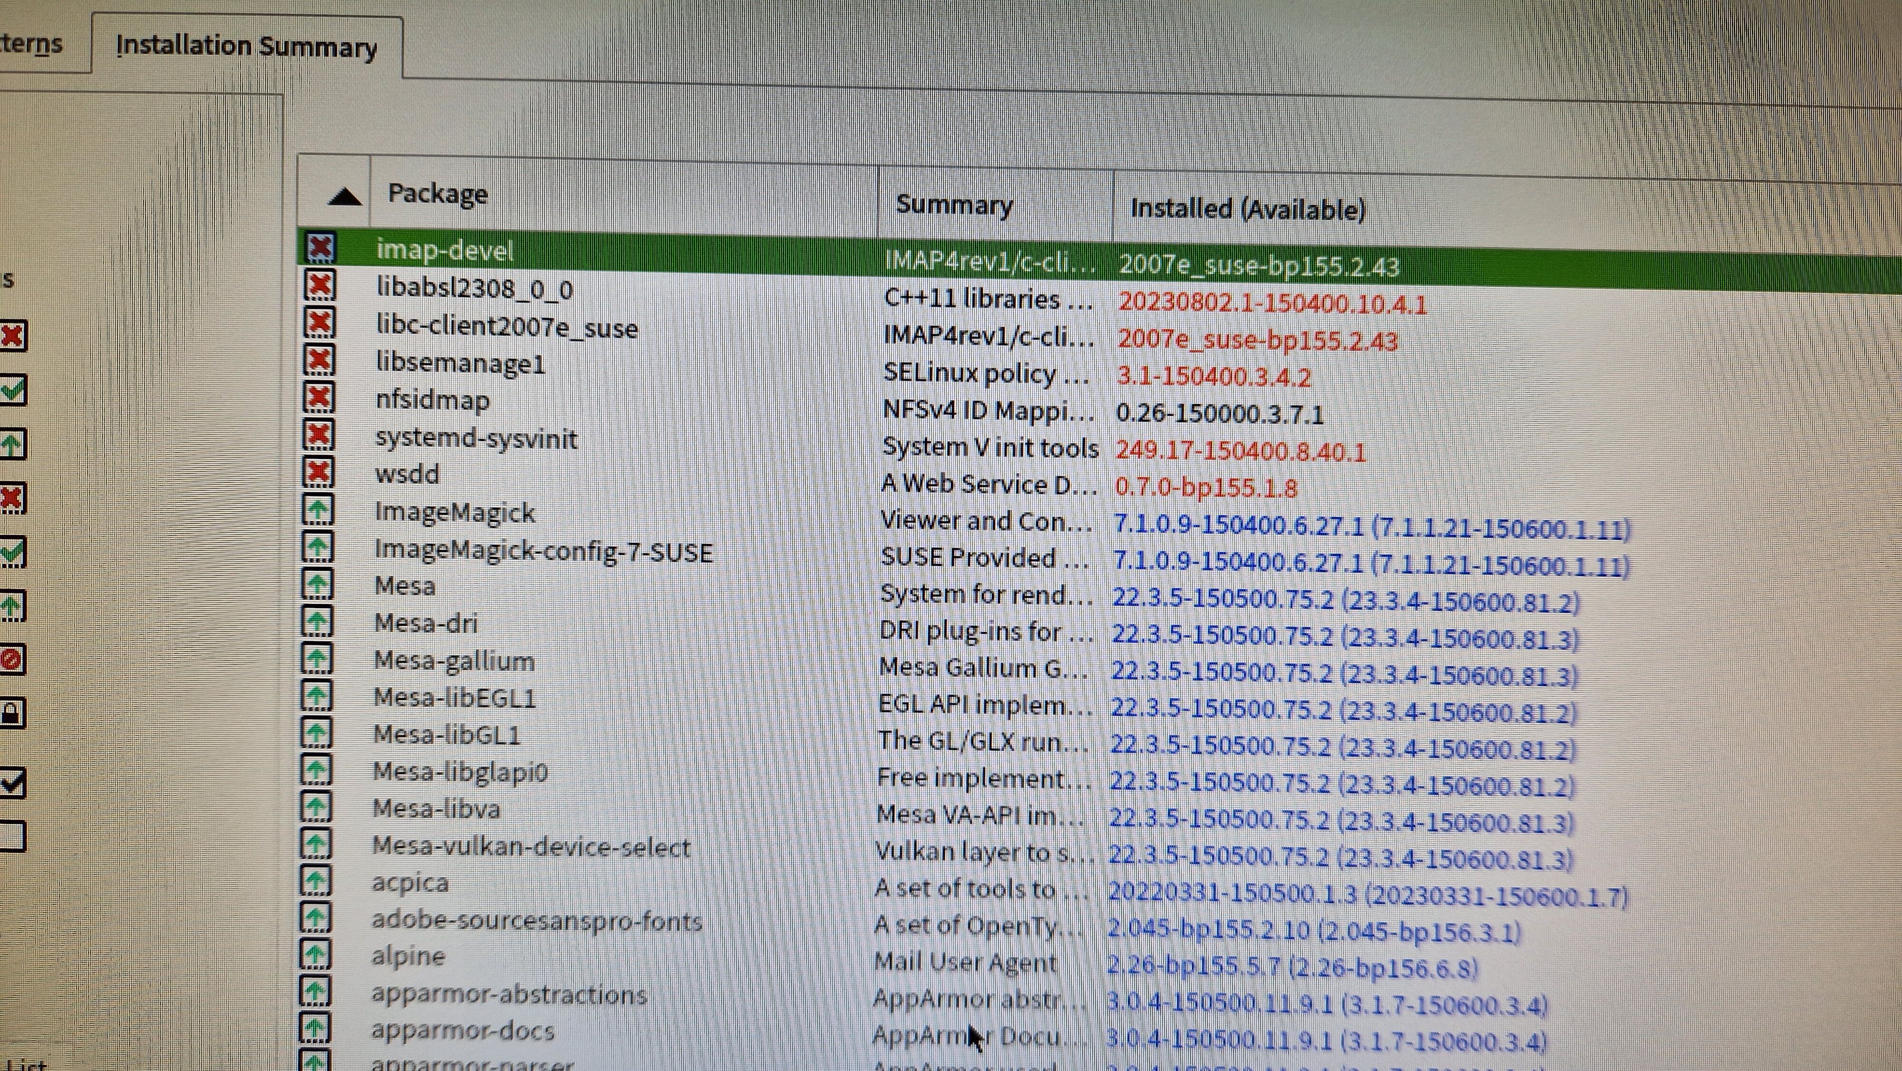Screen dimensions: 1902x1071
Task: Sort by Installed (Available) column header
Action: 1247,210
